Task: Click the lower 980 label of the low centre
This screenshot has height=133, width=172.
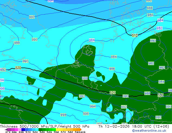Action: click(x=151, y=63)
